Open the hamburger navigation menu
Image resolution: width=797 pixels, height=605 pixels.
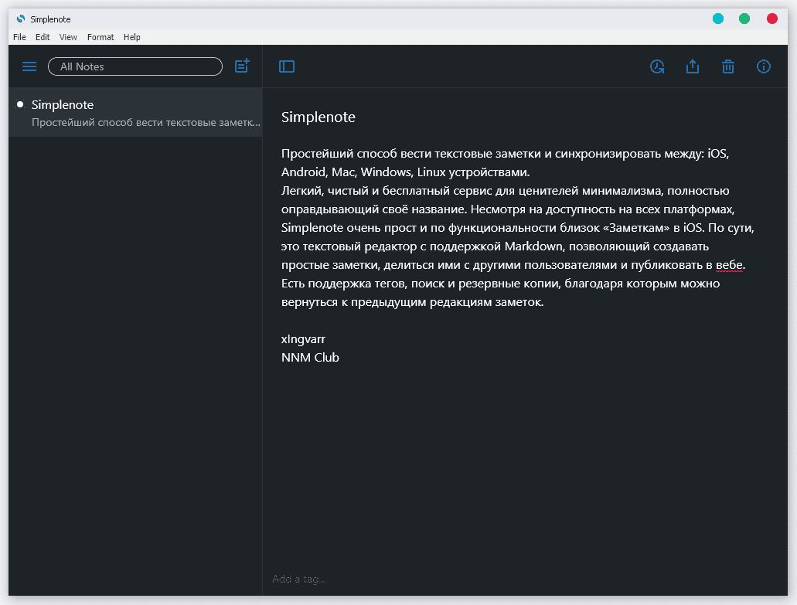click(x=29, y=66)
